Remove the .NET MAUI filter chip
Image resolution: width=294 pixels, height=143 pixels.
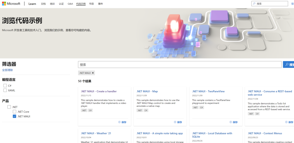[x=93, y=73]
